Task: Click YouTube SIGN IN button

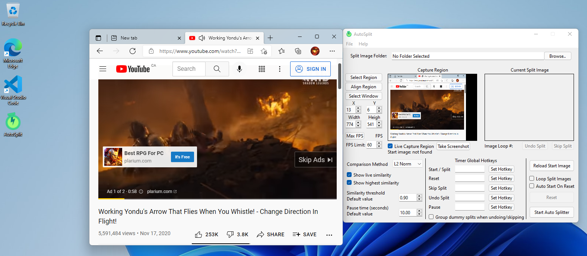Action: tap(310, 69)
